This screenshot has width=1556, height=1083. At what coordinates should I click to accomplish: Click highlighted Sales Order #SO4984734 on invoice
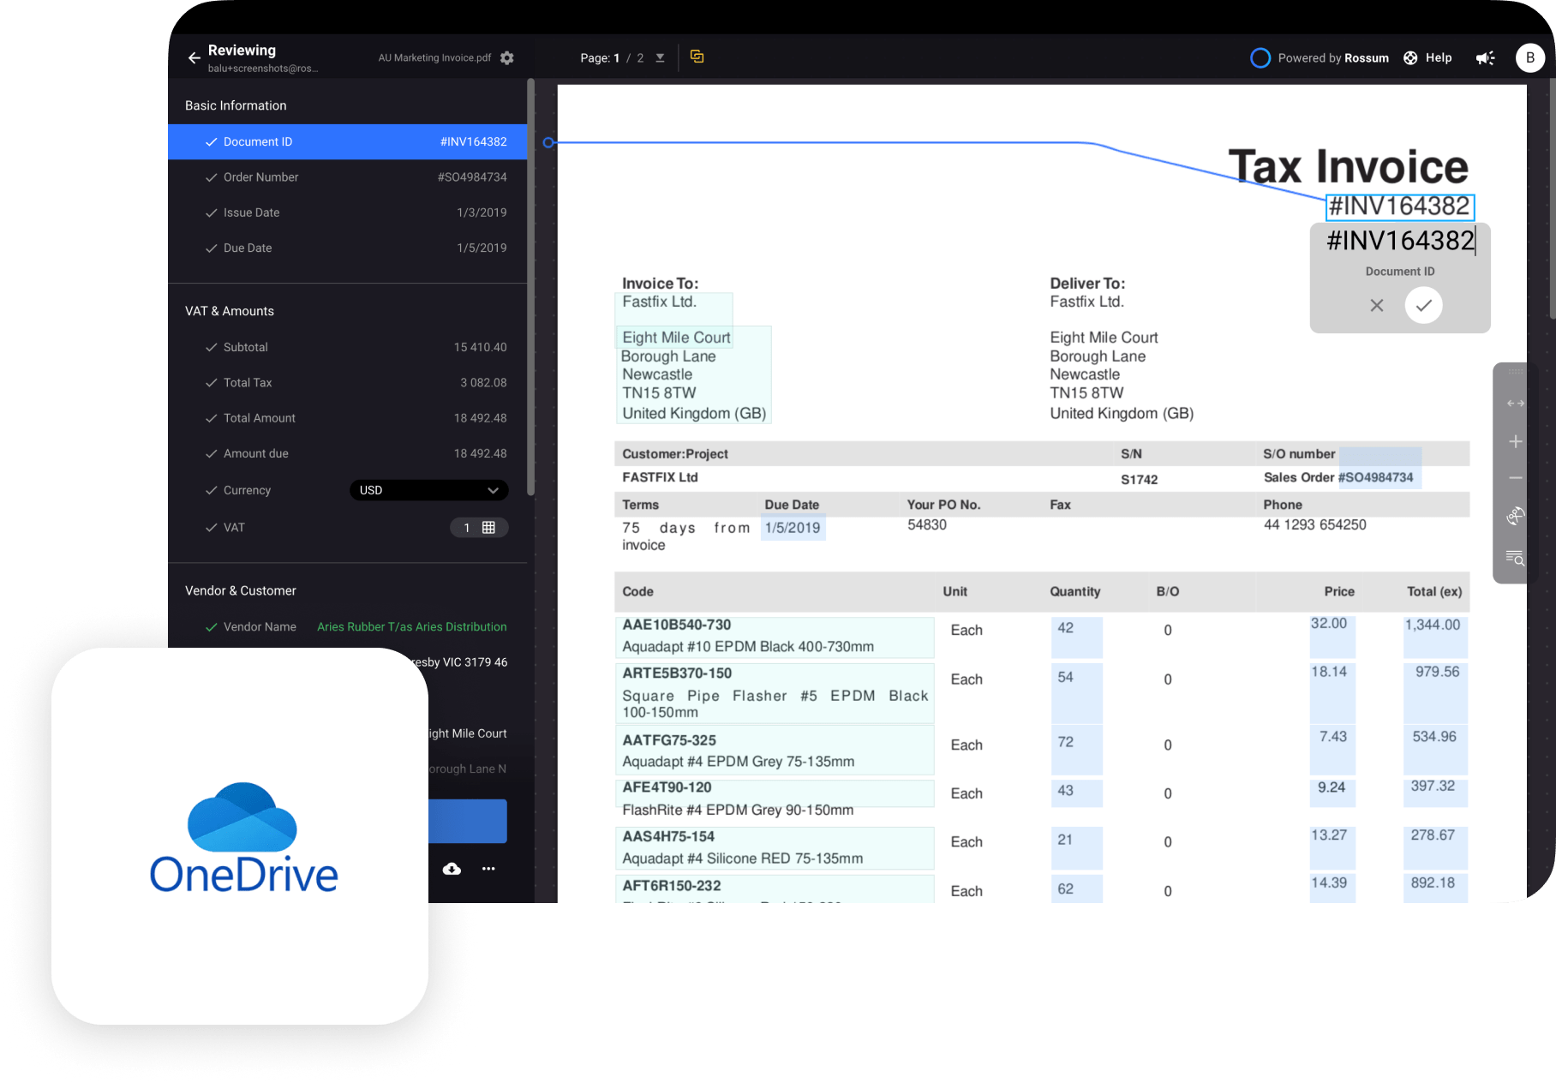tap(1380, 469)
